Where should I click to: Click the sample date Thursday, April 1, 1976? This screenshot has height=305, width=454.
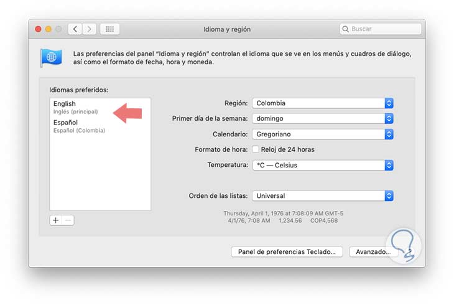tap(283, 213)
